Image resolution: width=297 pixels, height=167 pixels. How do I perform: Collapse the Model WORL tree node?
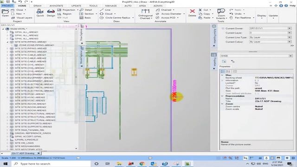3,29
